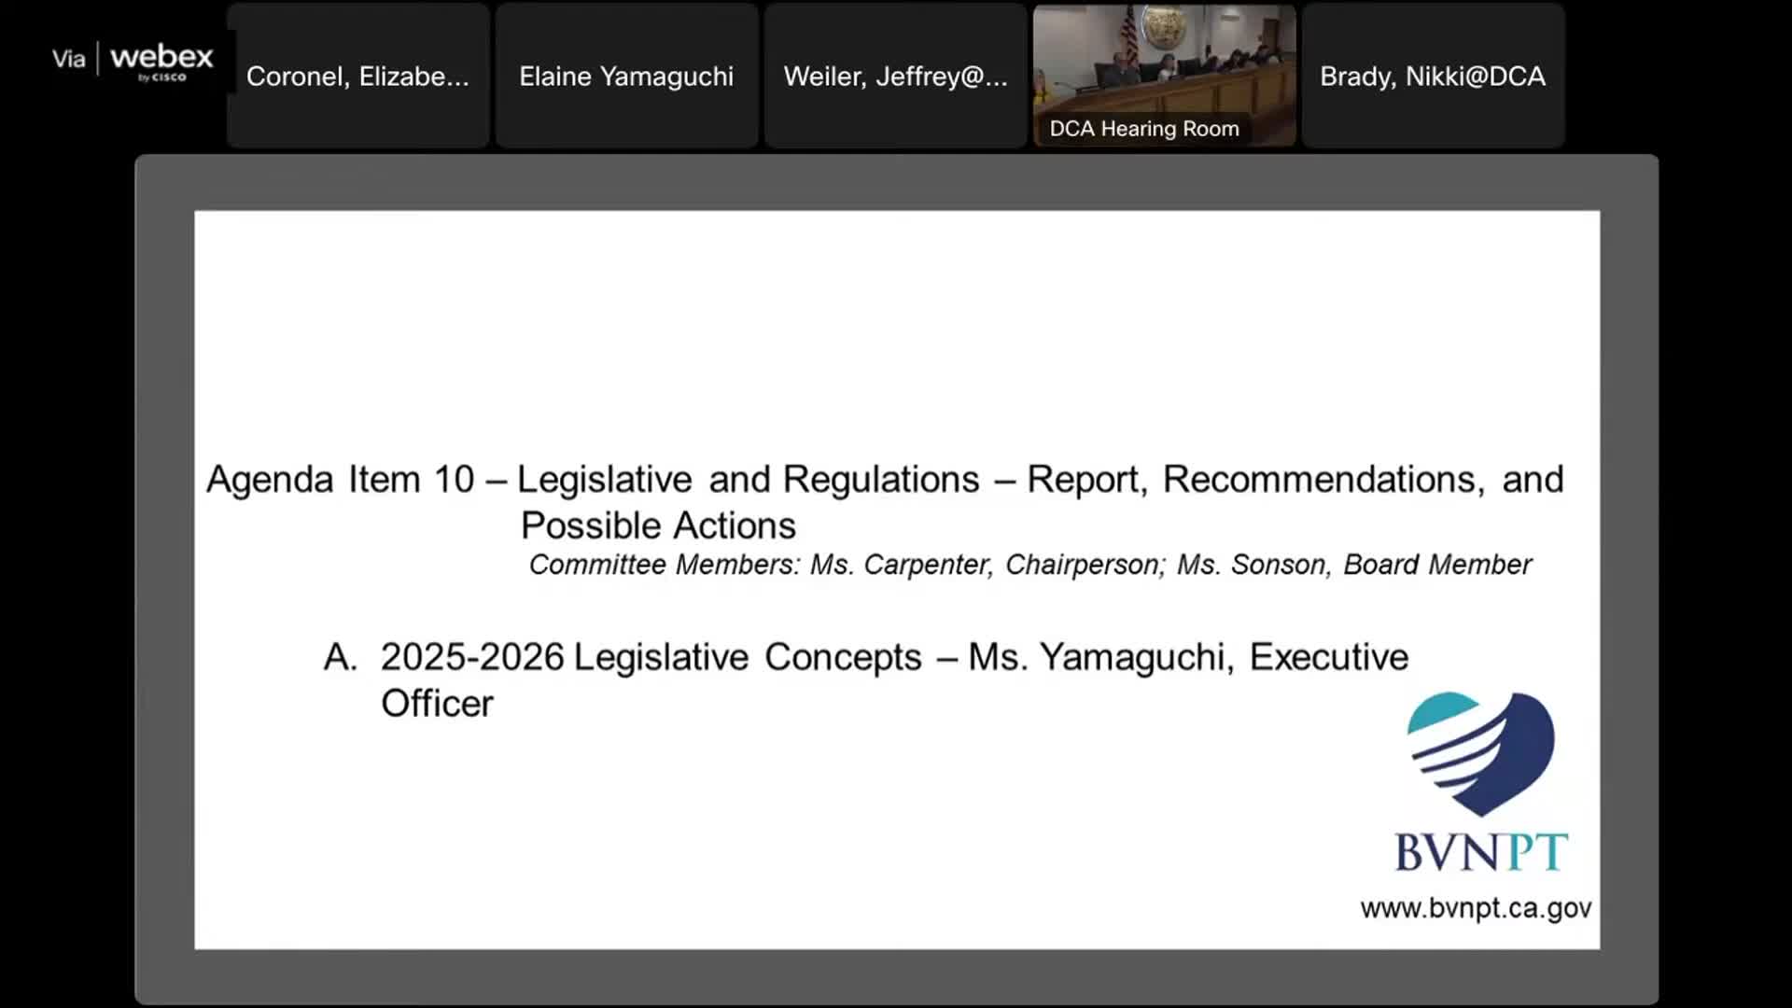
Task: Select the shared presentation slide area
Action: click(896, 579)
